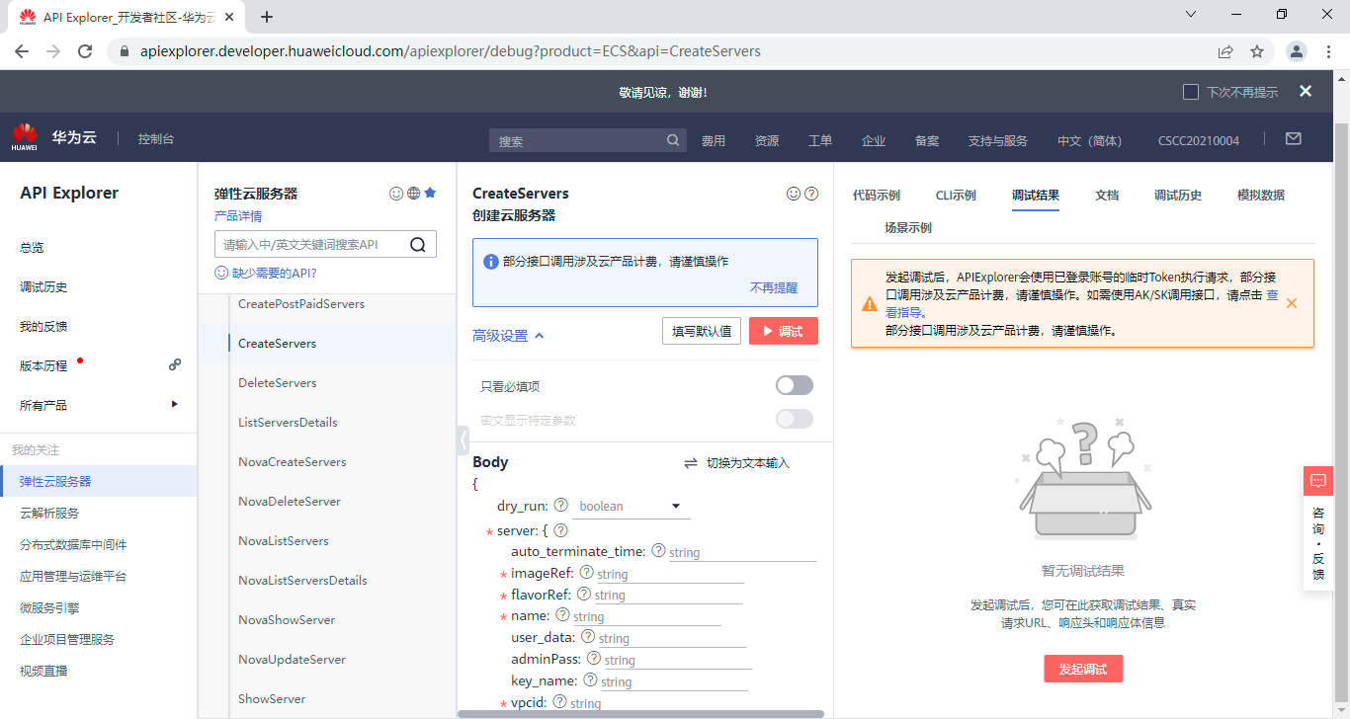Open the help icon next to CreateServers
This screenshot has width=1350, height=719.
click(811, 194)
